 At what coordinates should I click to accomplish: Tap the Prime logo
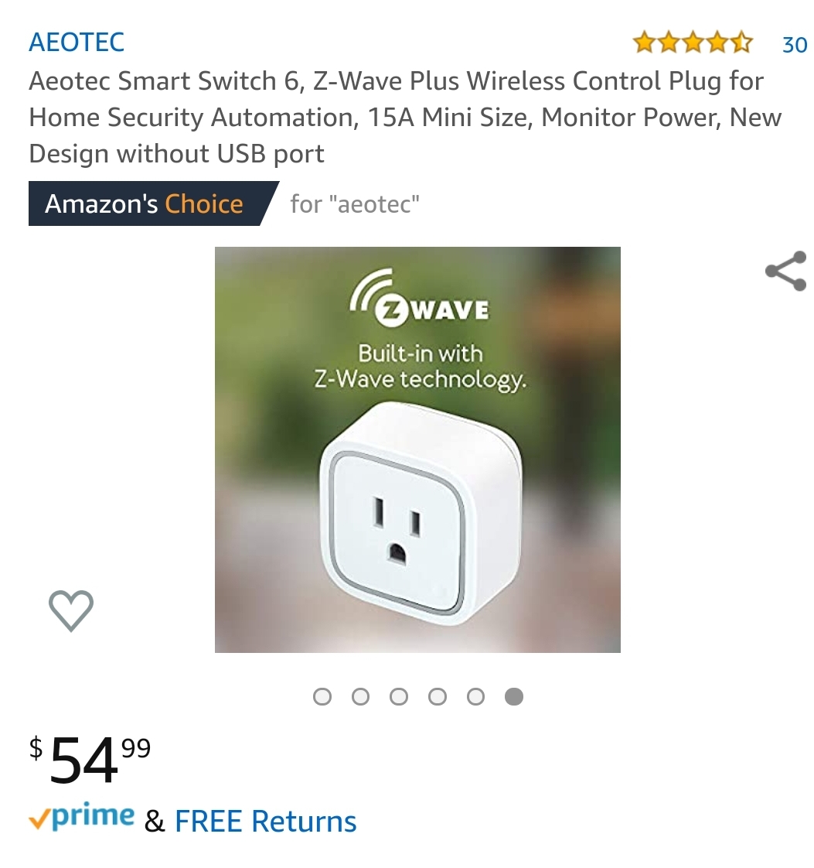pyautogui.click(x=82, y=816)
